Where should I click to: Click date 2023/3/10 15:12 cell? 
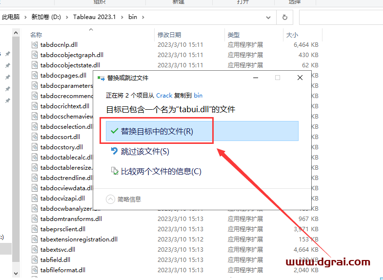pyautogui.click(x=180, y=239)
